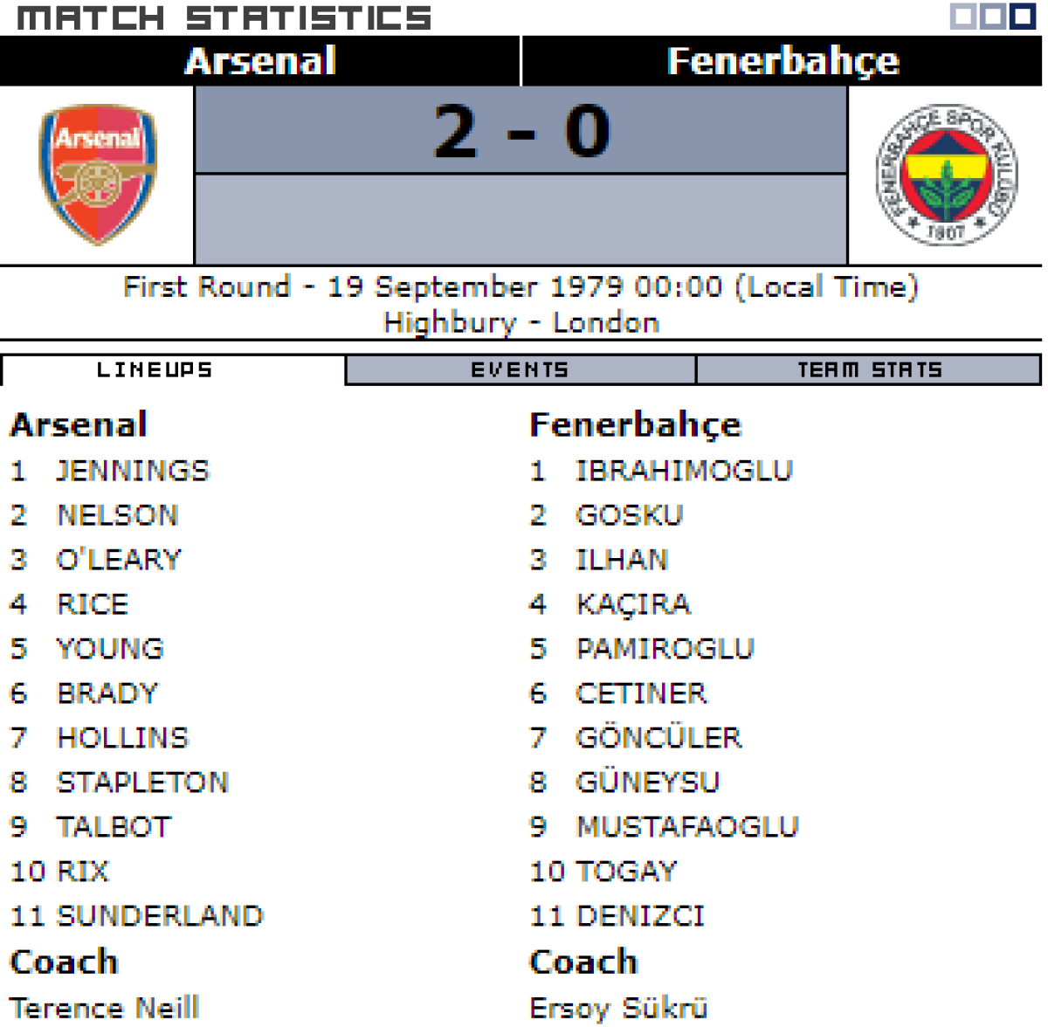Click the 2 - 0 match score

tap(521, 132)
